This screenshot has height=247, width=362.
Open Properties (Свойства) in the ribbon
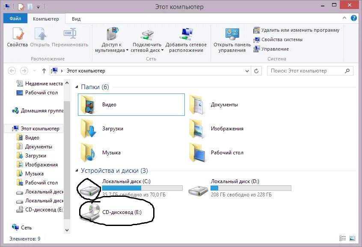17,37
